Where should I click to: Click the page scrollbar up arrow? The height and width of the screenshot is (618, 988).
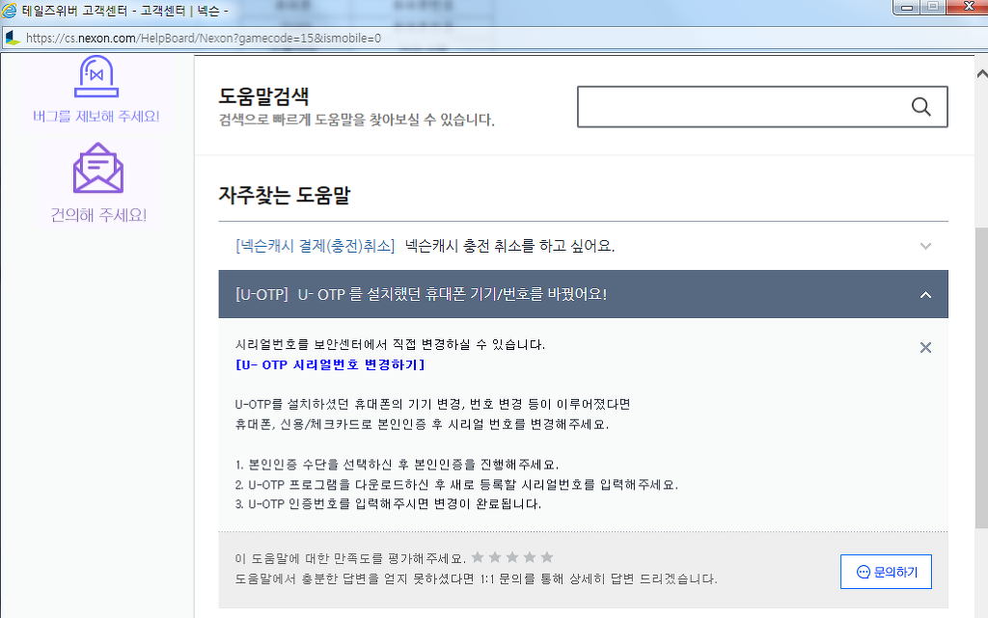point(981,73)
